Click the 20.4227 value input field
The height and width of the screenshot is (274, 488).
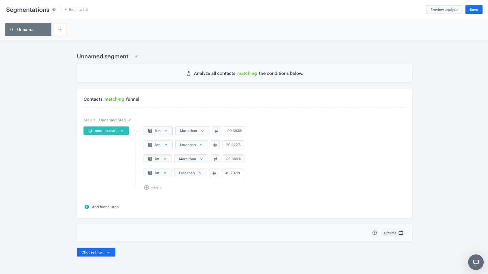(x=233, y=145)
